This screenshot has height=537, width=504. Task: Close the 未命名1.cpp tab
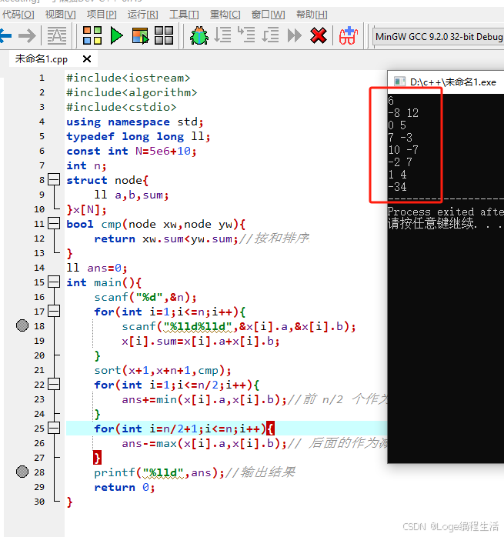[x=87, y=59]
